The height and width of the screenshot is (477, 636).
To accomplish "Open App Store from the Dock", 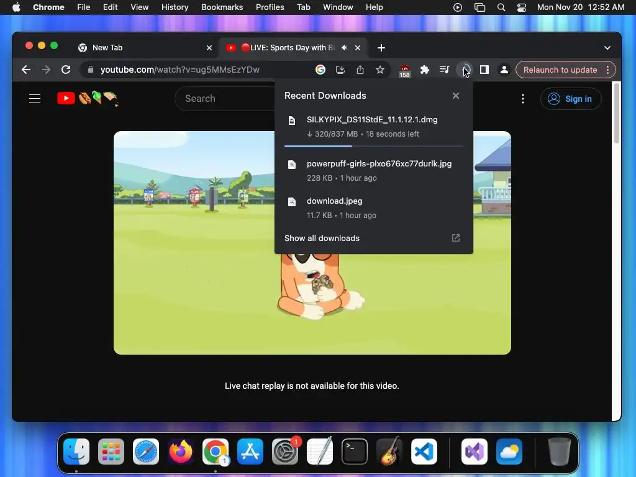I will (x=250, y=452).
